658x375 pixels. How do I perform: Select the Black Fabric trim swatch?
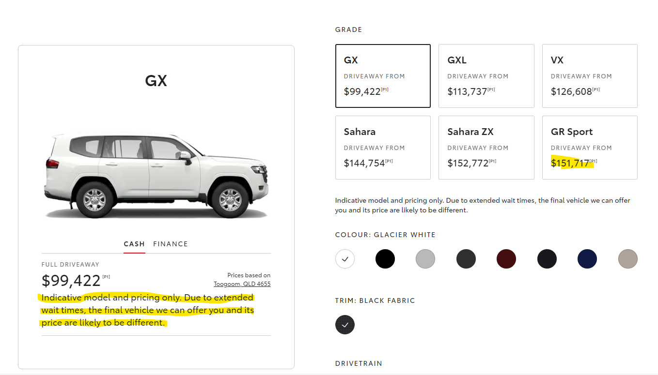(x=345, y=325)
